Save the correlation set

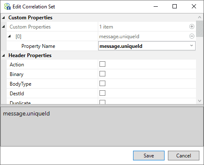149,155
